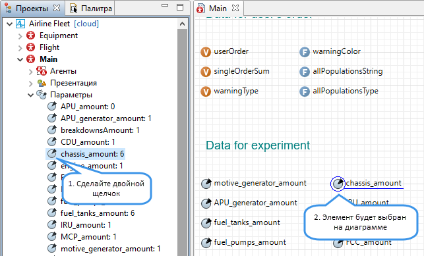
Task: Maximize the projects panel view
Action: (180, 7)
